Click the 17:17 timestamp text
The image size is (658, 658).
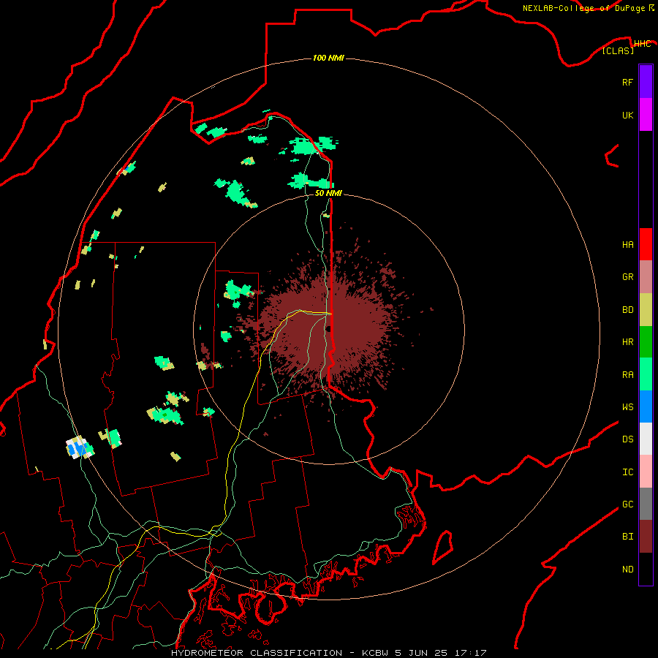pos(471,653)
